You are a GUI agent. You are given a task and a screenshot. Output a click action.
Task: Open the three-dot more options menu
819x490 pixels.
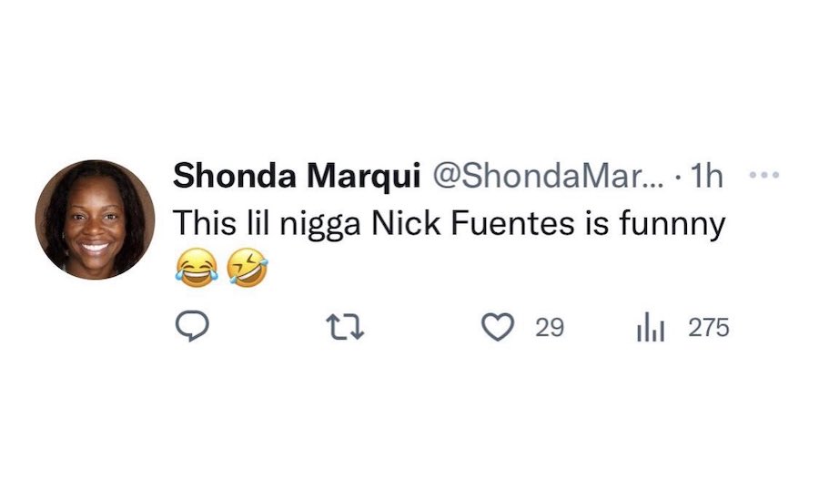click(x=763, y=174)
